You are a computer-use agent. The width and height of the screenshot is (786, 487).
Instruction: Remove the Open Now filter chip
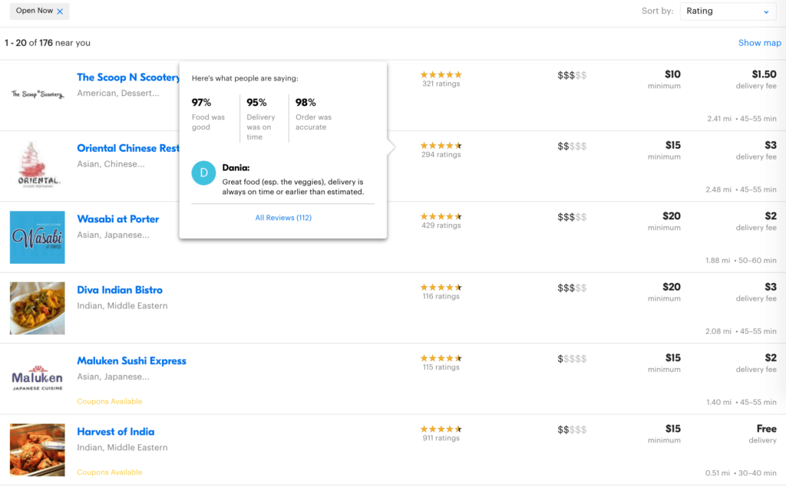[x=60, y=12]
